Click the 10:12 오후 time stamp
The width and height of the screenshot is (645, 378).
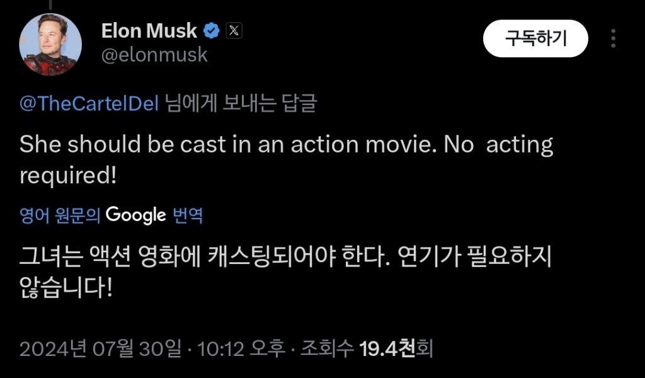pos(240,348)
